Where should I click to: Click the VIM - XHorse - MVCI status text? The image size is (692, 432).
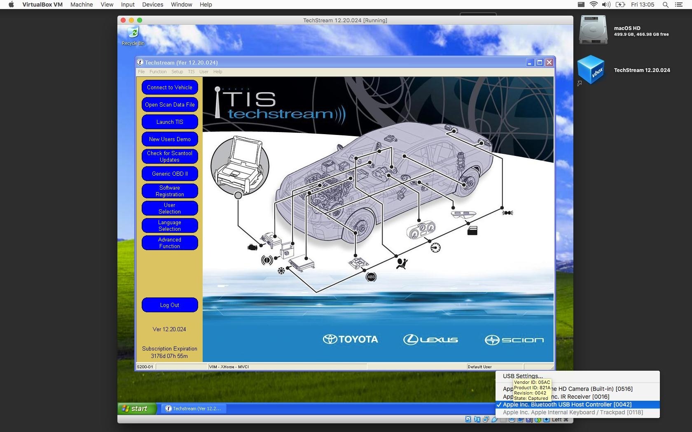coord(229,367)
